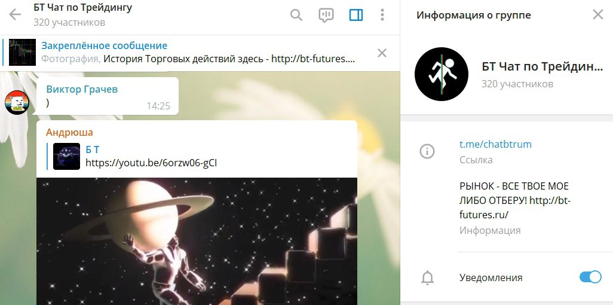The width and height of the screenshot is (613, 305).
Task: Open the three-dot more options menu
Action: 382,16
